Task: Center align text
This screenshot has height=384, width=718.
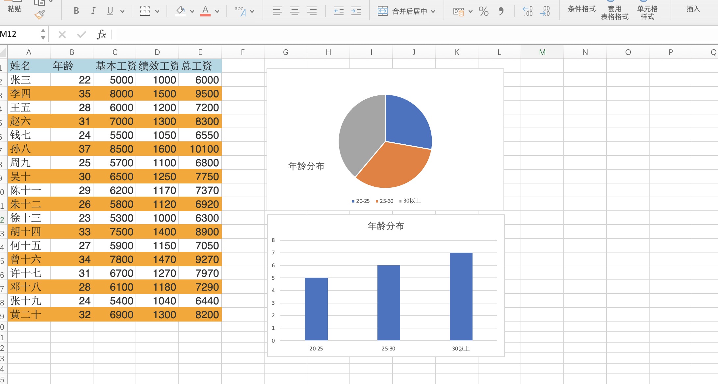Action: (295, 11)
